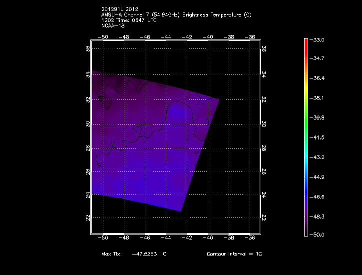This screenshot has height=275, width=362.
Task: Click the -50 longitude label on the top axis
Action: pyautogui.click(x=104, y=36)
